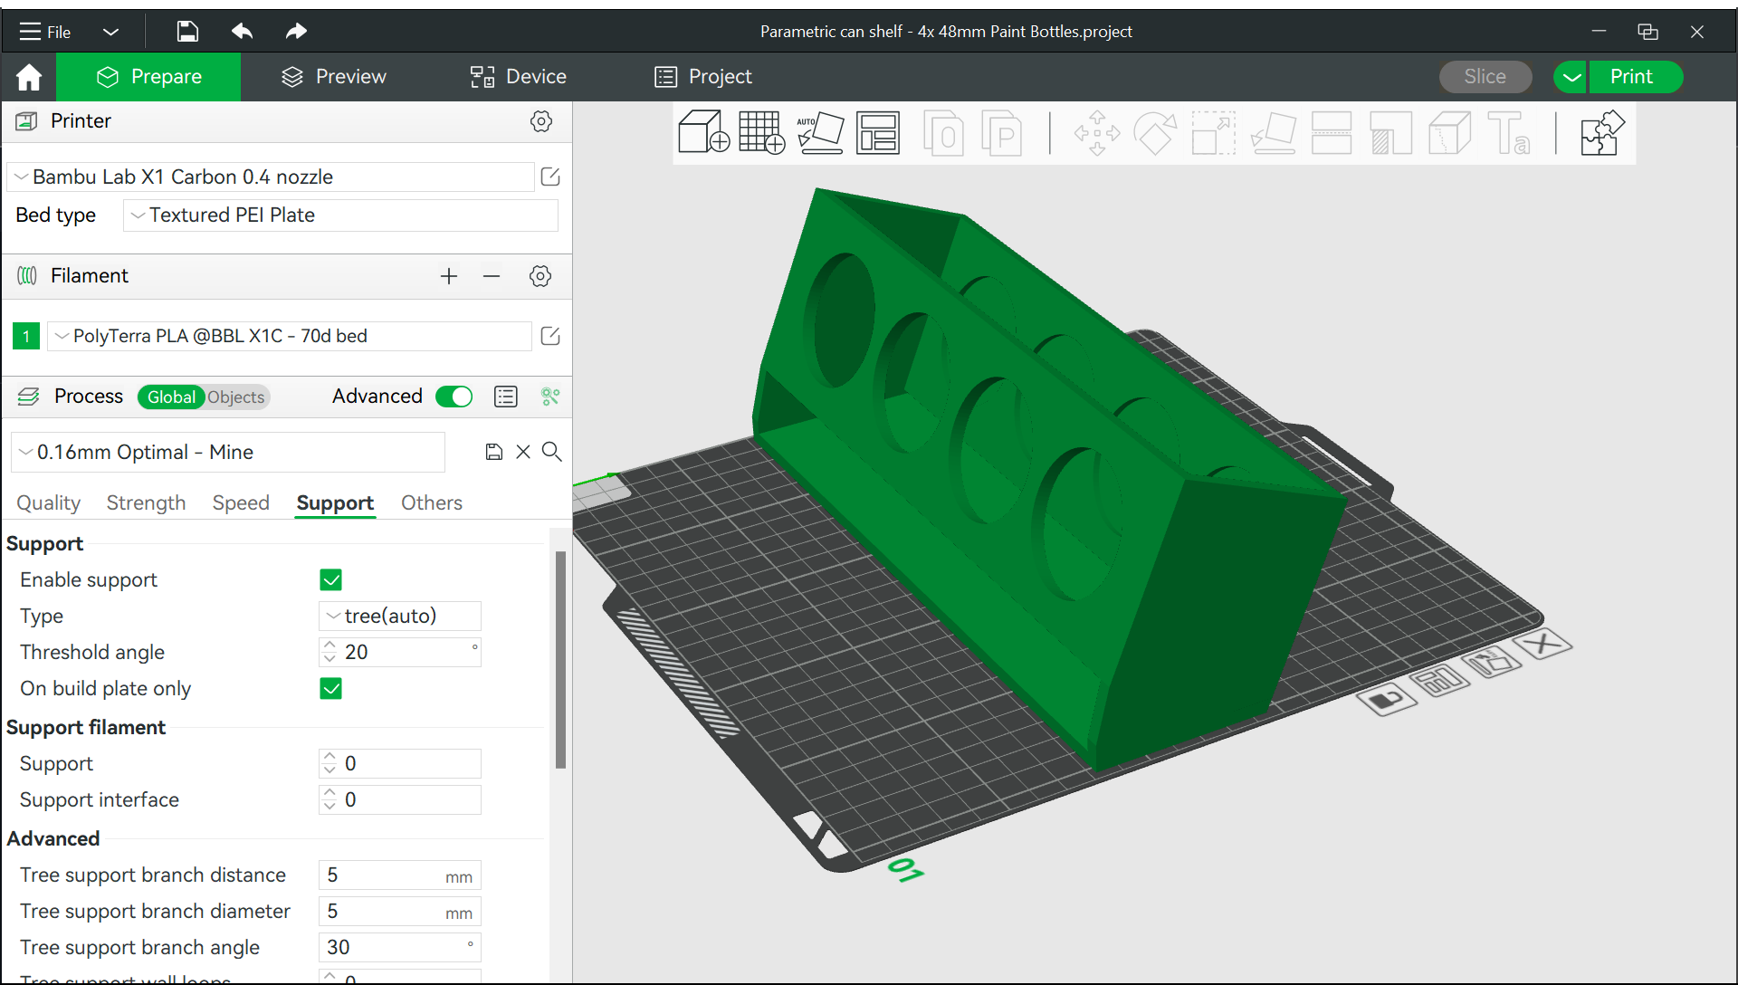Activate the Move tool
The height and width of the screenshot is (985, 1738).
pos(1097,133)
